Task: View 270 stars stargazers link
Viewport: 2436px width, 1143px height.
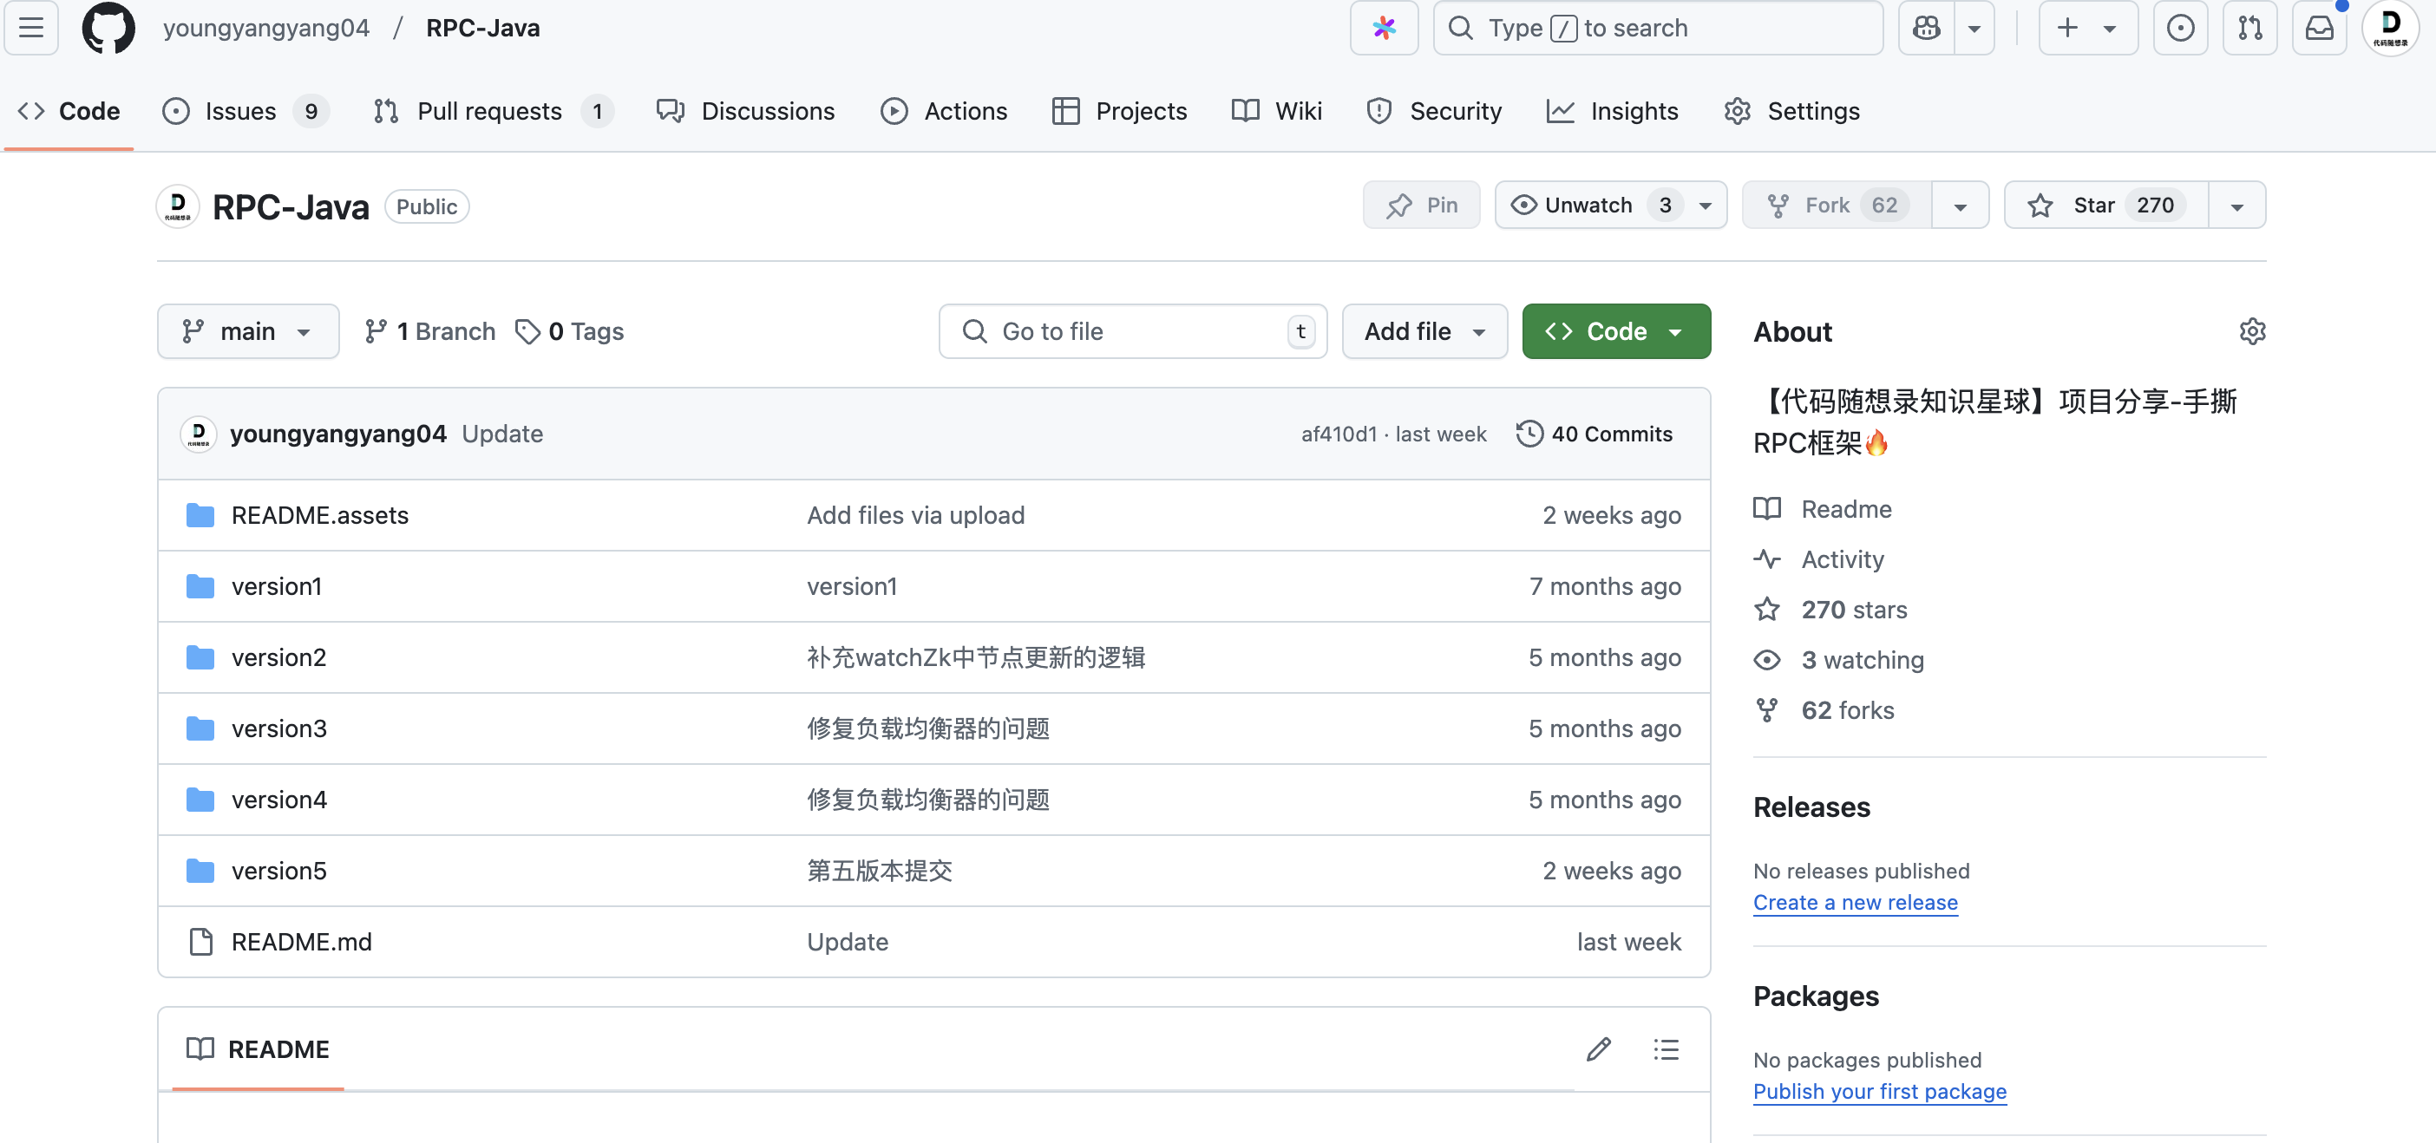Action: pyautogui.click(x=1830, y=610)
